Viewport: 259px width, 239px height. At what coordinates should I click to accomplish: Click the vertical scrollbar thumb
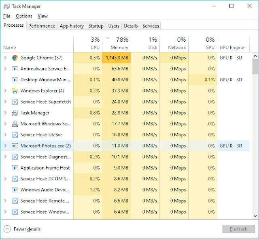[255, 67]
